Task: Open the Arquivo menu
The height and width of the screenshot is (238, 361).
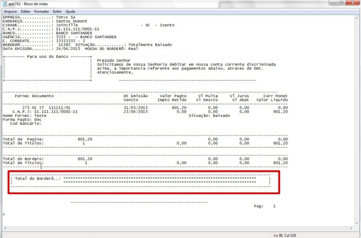Action: pos(11,11)
